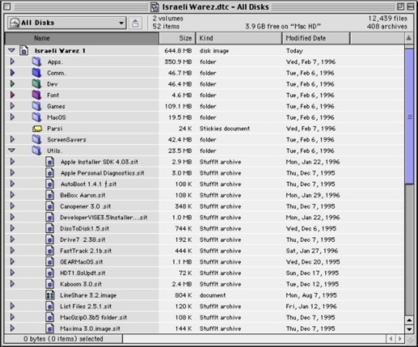Screen dimensions: 418x347
Task: Select the MacOS folder icon
Action: pos(37,117)
